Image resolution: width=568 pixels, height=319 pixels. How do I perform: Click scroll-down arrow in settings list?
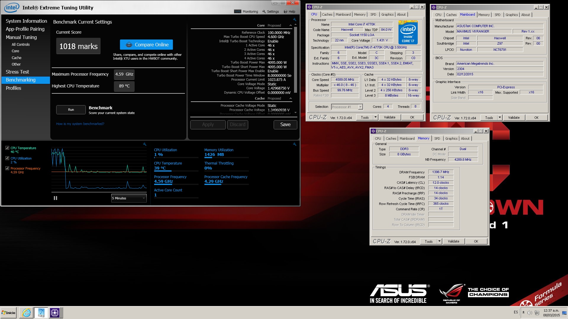295,113
